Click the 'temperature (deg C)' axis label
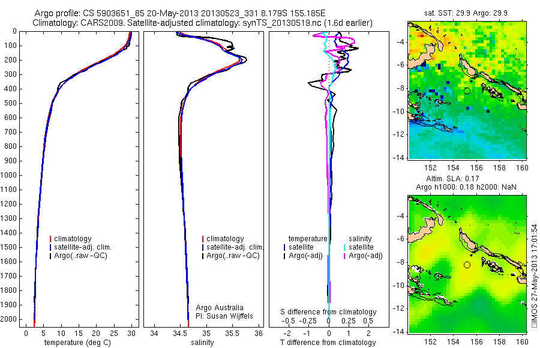The height and width of the screenshot is (348, 540). (77, 343)
